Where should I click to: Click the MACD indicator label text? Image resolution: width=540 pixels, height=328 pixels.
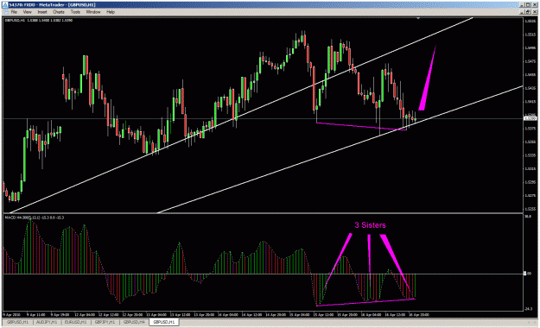(x=35, y=218)
